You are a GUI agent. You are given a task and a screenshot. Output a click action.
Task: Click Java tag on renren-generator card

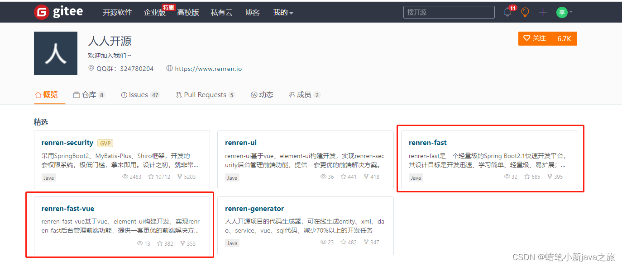(232, 243)
